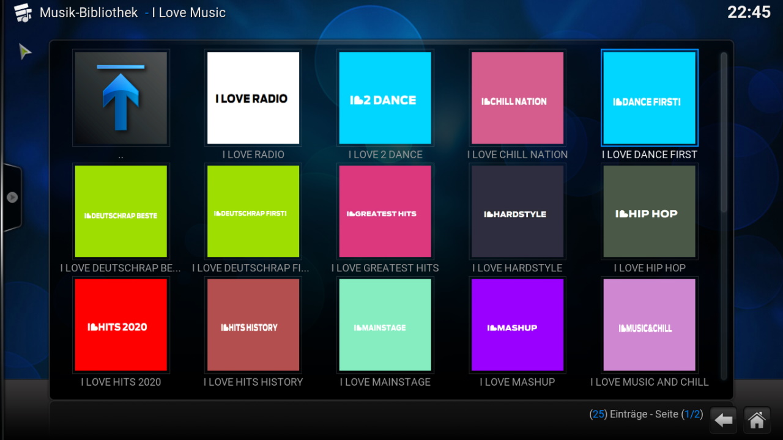Select the I LOVE 2 DANCE station
Image resolution: width=783 pixels, height=440 pixels.
click(x=385, y=98)
